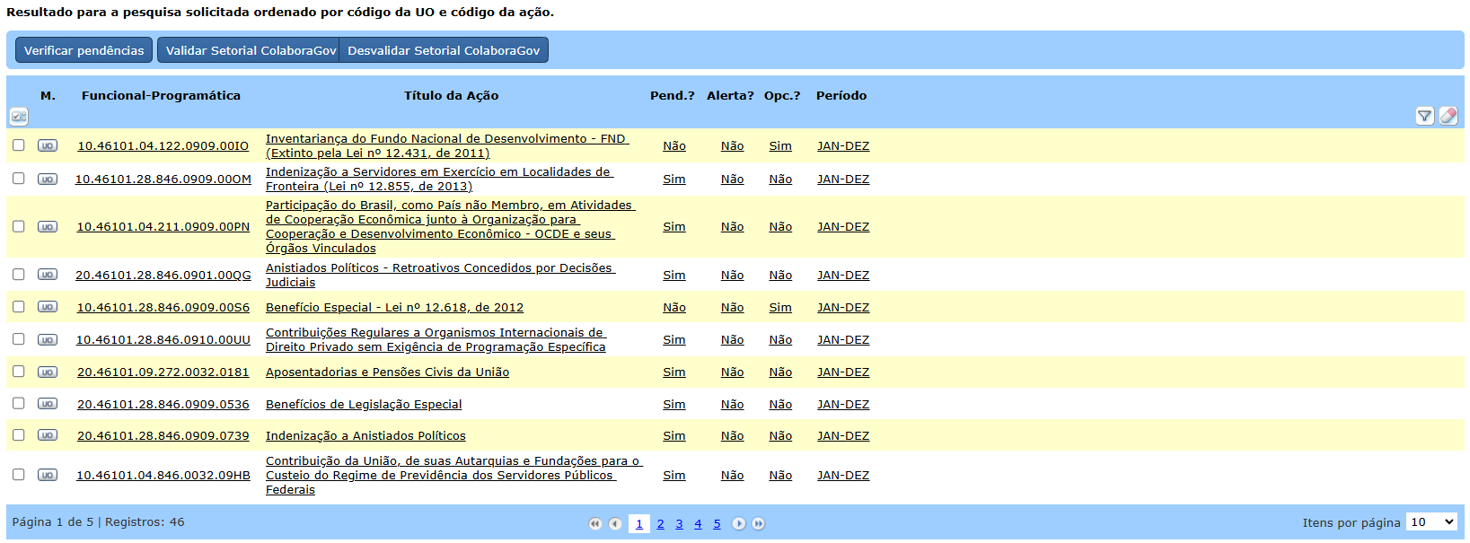This screenshot has height=543, width=1470.
Task: Click UO icon for action 10.46101.04.122.0909.00IO
Action: coord(48,145)
